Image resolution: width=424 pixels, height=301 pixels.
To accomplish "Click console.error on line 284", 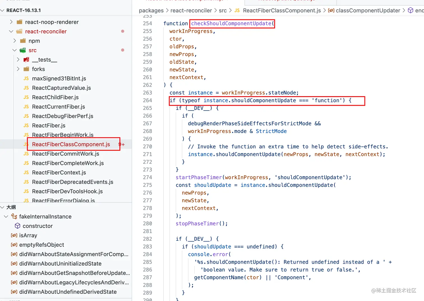I will pyautogui.click(x=208, y=254).
